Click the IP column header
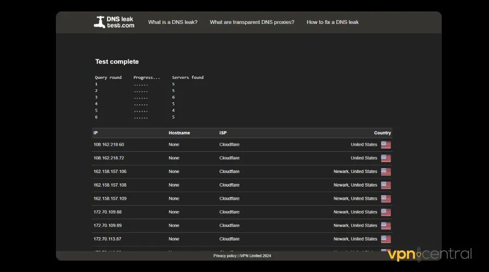 pyautogui.click(x=96, y=133)
